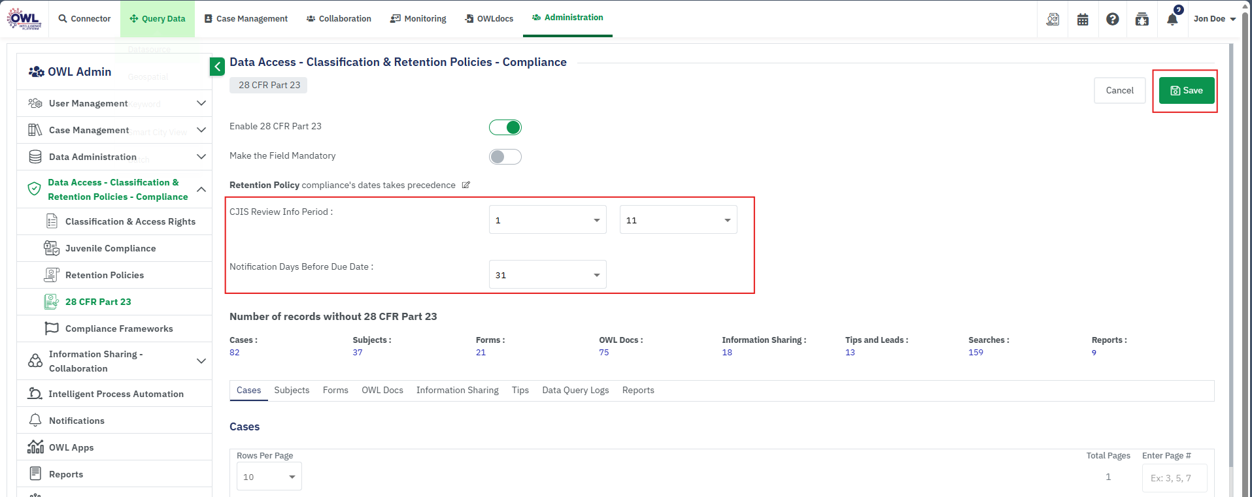This screenshot has height=497, width=1252.
Task: Open Compliance Frameworks flag item
Action: click(118, 329)
